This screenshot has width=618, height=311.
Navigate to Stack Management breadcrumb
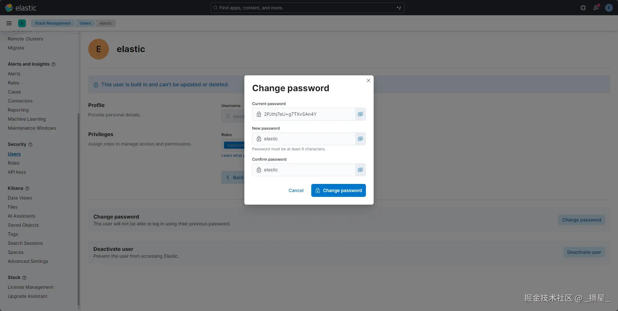[53, 23]
